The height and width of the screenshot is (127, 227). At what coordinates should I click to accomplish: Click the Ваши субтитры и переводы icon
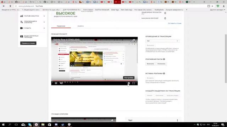coord(22,36)
